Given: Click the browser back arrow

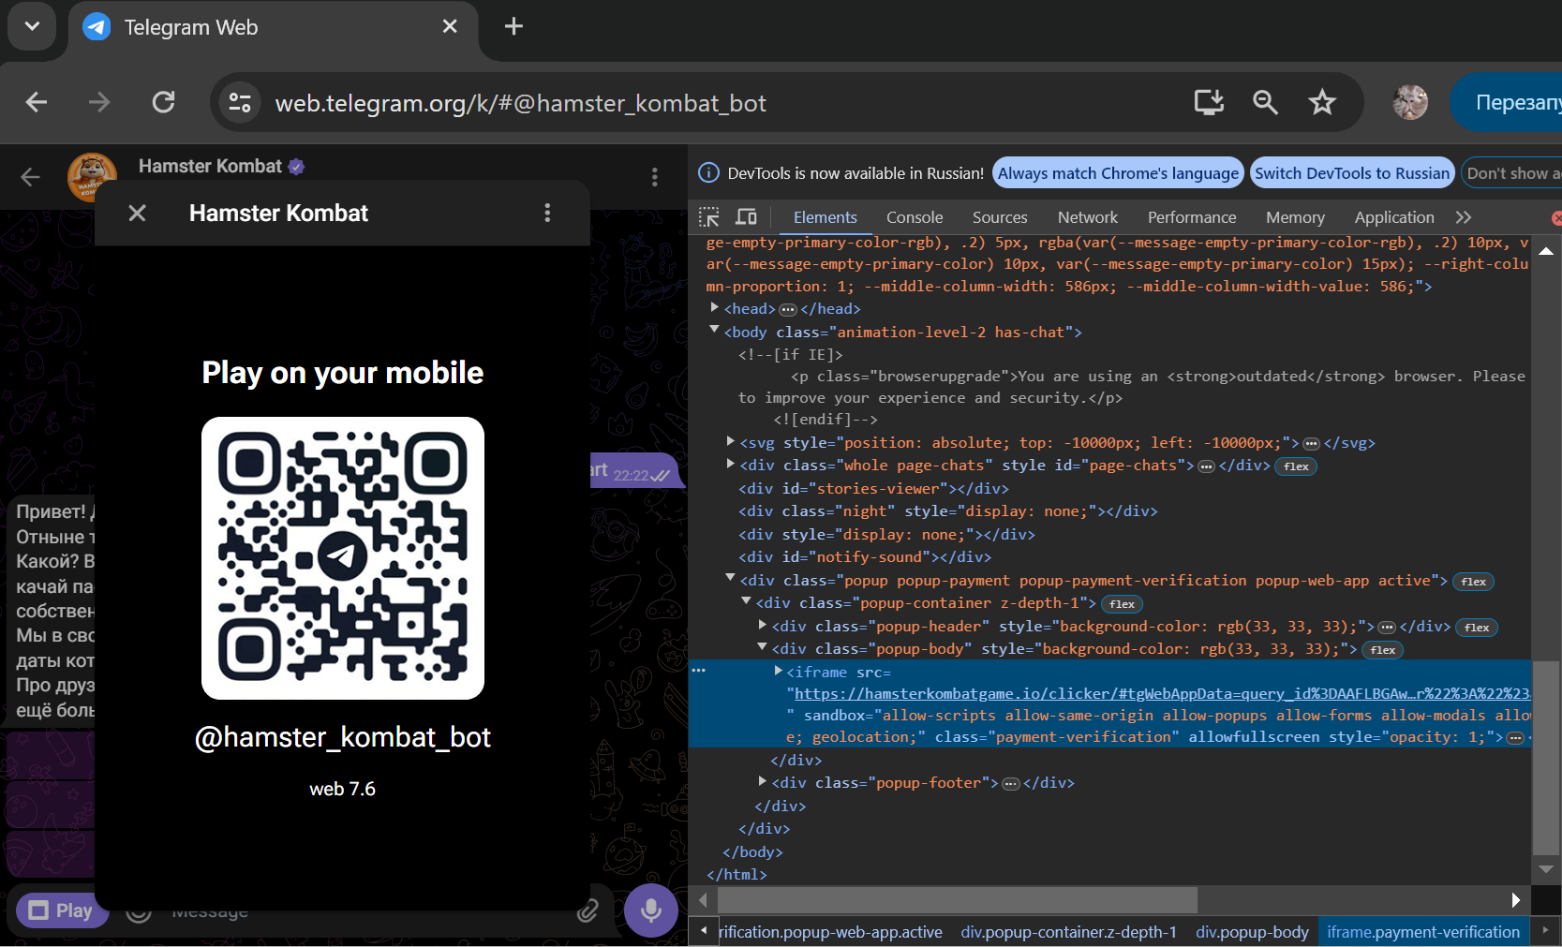Looking at the screenshot, I should click(37, 102).
